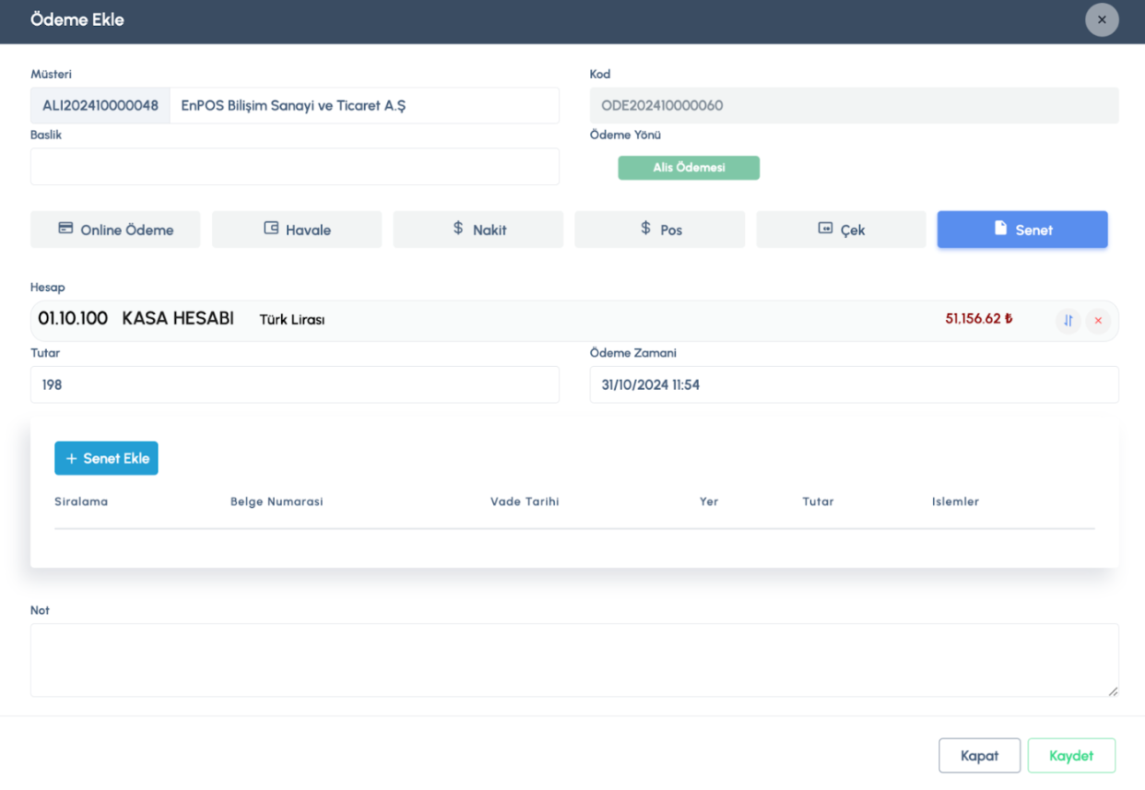Select the Senet payment tab
The image size is (1145, 790).
(1022, 230)
